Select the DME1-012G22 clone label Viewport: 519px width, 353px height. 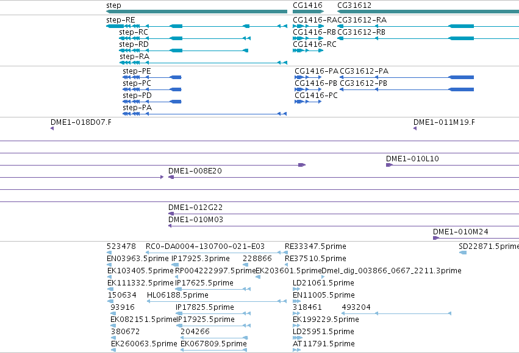(195, 208)
